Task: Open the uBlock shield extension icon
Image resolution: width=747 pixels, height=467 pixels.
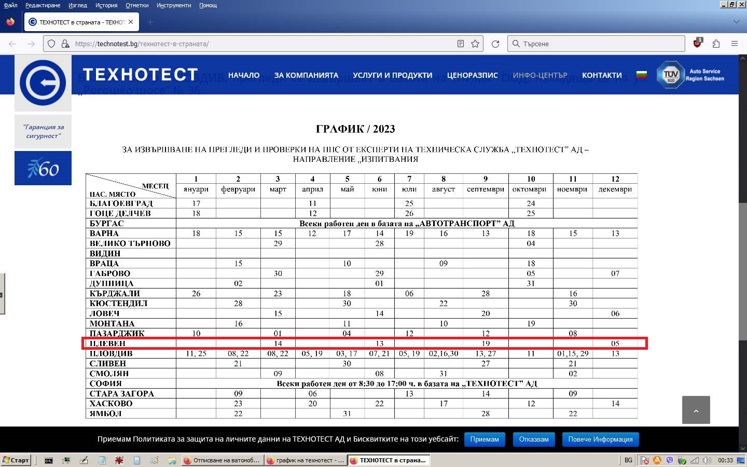Action: pos(698,44)
